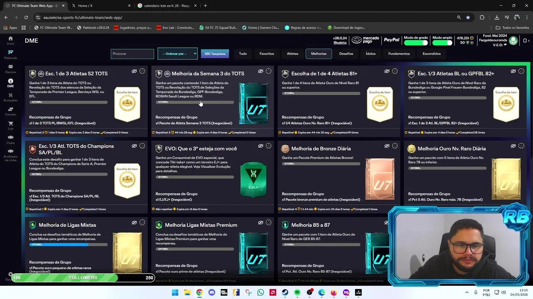Toggle the Modo amplo switch
Image resolution: width=533 pixels, height=299 pixels.
click(442, 43)
